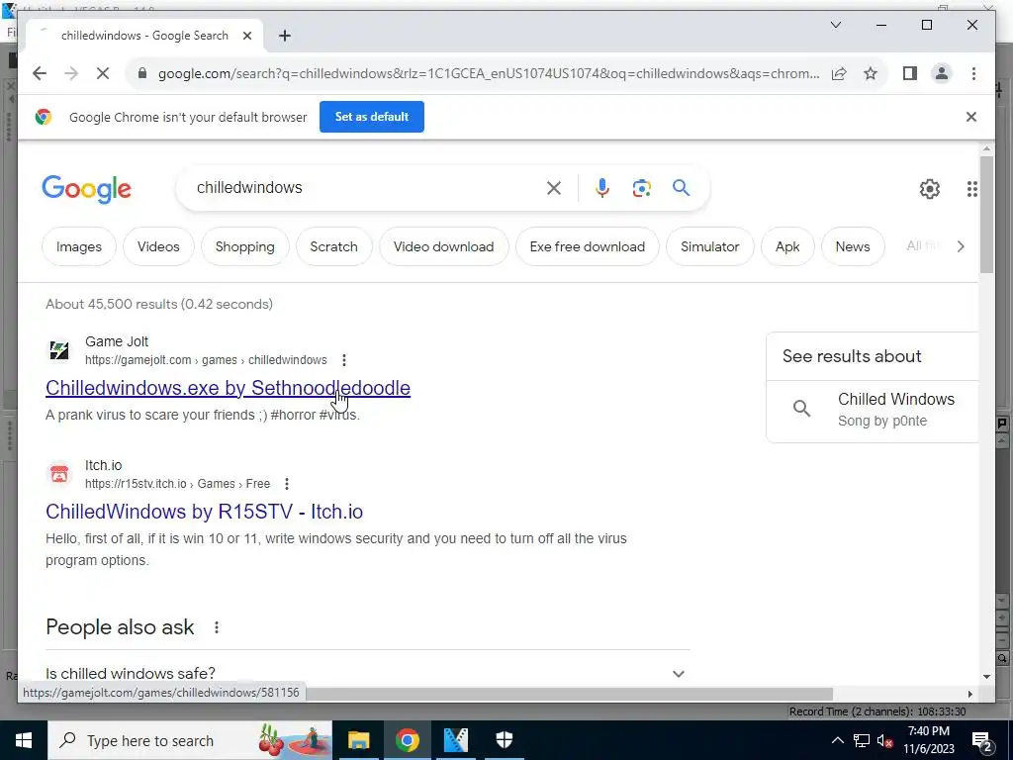Click the Game Jolt site favicon

(x=59, y=350)
